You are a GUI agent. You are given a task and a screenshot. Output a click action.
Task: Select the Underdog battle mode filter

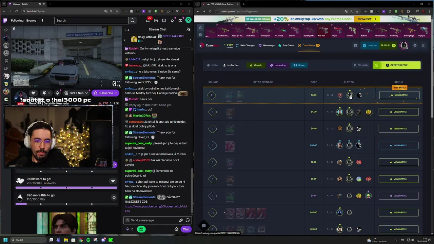tap(278, 65)
